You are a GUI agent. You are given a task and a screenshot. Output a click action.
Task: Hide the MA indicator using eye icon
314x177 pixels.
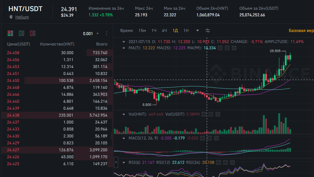(220, 48)
